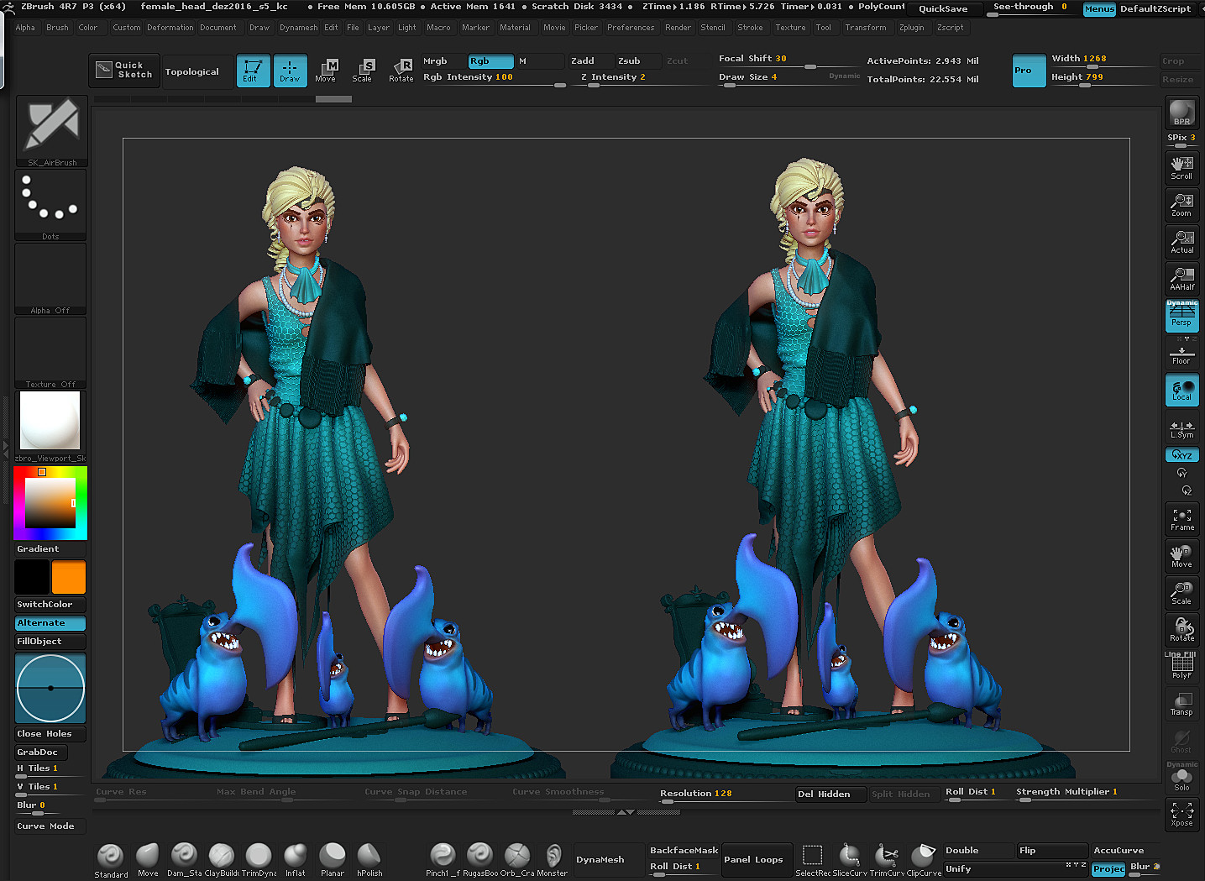
Task: Open the Quick Sketch tool
Action: (124, 71)
